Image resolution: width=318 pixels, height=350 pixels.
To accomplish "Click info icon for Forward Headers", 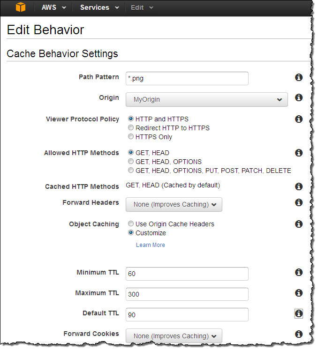I will (299, 203).
